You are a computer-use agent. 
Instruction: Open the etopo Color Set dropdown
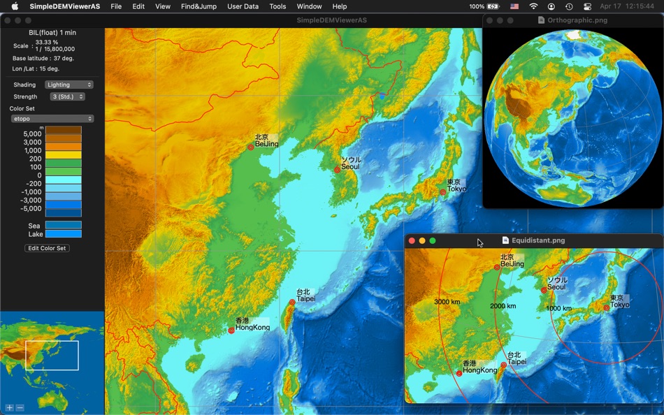pos(52,119)
